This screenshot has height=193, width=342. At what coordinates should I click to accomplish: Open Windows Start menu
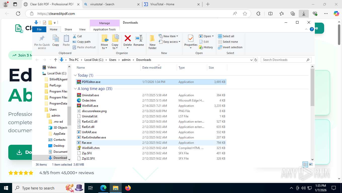6,188
